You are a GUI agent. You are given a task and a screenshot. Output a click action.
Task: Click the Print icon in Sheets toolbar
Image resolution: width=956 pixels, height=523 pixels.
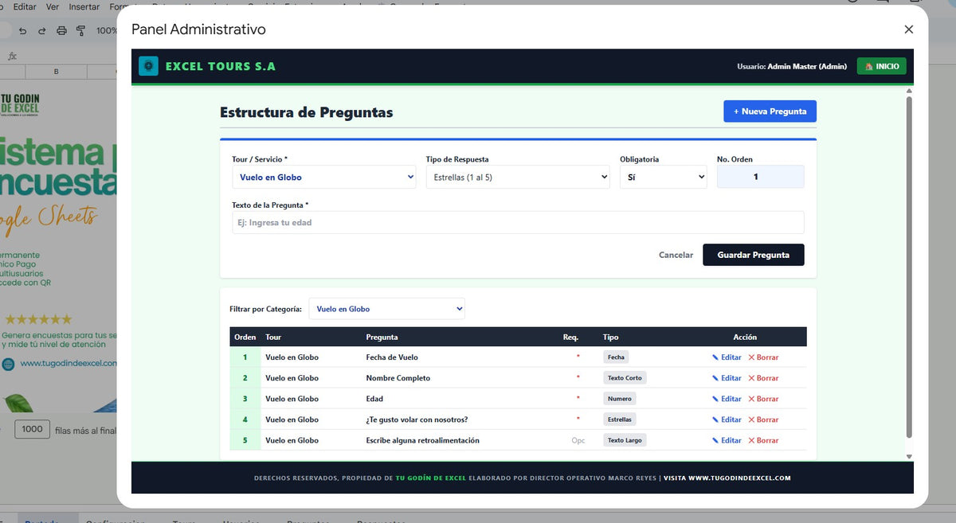(x=61, y=30)
